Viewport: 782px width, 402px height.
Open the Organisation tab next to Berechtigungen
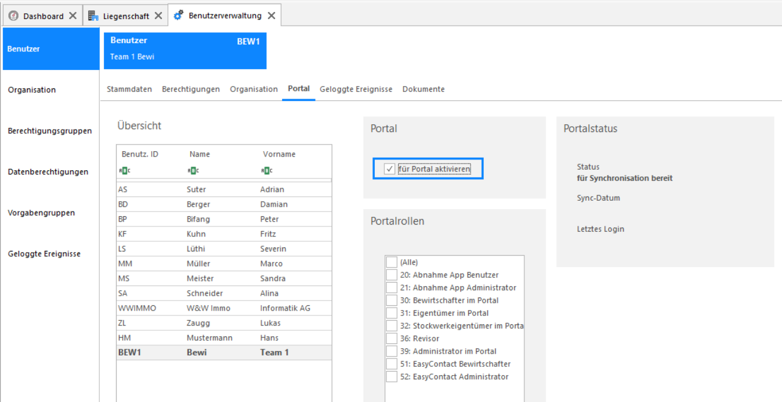pyautogui.click(x=254, y=89)
